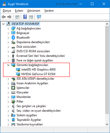Viewport: 110px width, 133px height.
Task: Click the Forward arrow toolbar icon
Action: tap(9, 17)
